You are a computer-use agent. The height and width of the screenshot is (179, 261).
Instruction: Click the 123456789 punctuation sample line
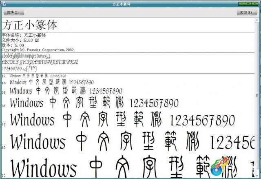pyautogui.click(x=19, y=69)
